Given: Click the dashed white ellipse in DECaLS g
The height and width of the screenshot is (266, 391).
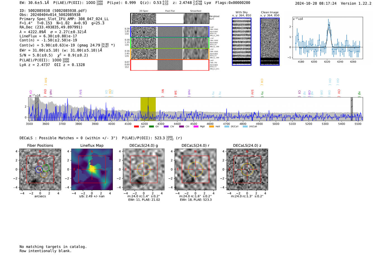Looking at the screenshot, I should (139, 182).
